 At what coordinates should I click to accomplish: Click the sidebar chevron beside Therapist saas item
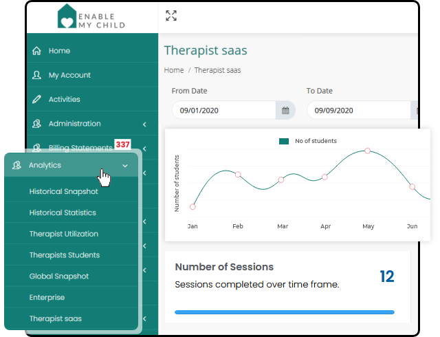[x=144, y=318]
